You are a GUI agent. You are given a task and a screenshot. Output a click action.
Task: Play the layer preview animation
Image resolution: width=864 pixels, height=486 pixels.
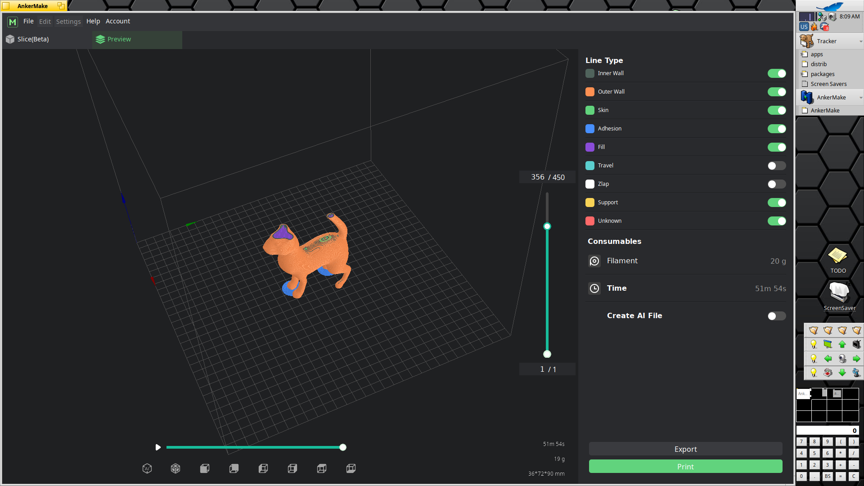(158, 447)
